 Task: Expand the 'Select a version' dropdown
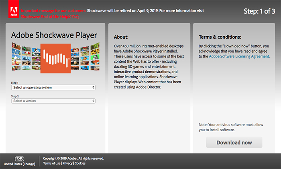click(x=53, y=101)
